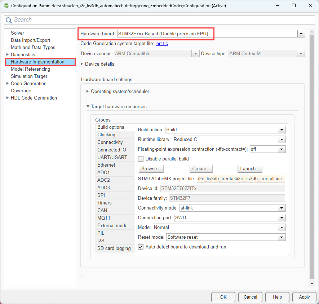Screen dimensions: 319x304
Task: Select the Clocking group
Action: tap(106, 135)
